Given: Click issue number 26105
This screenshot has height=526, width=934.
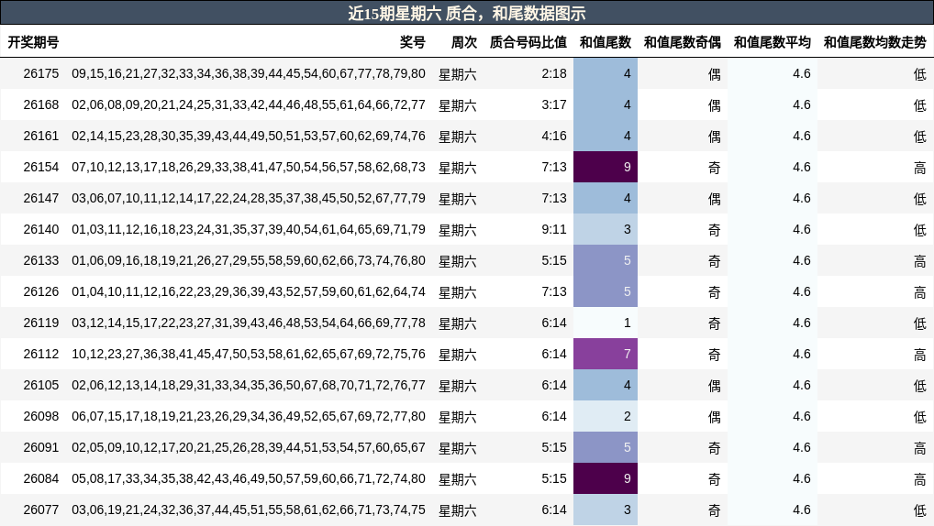Looking at the screenshot, I should [41, 385].
